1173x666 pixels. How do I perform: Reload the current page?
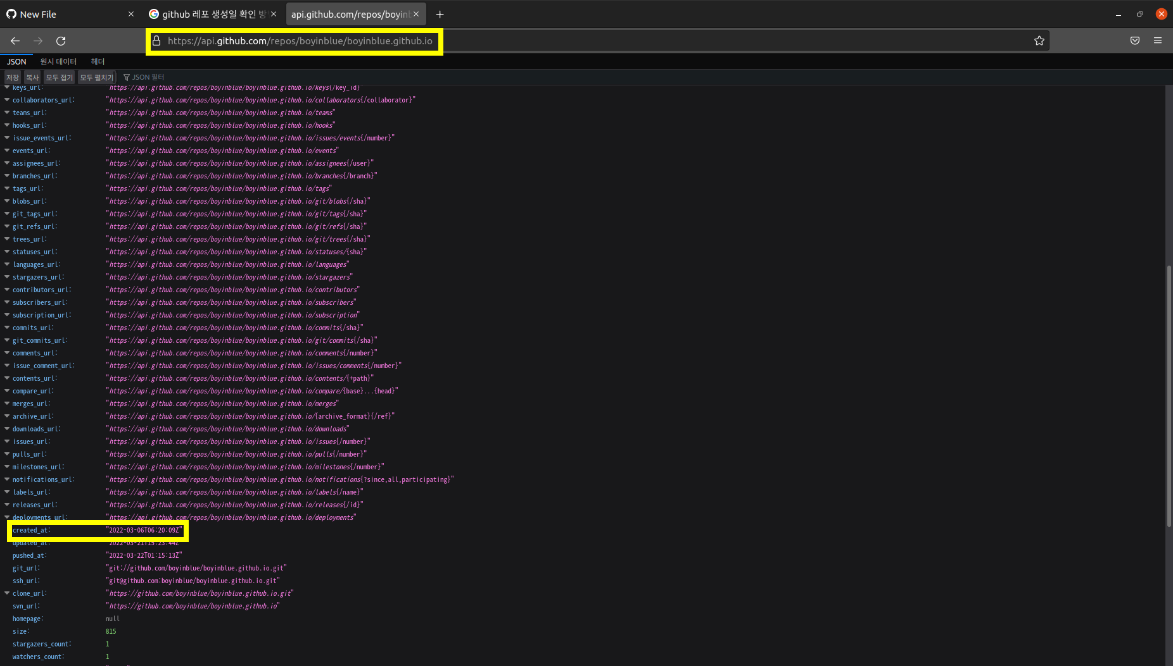click(x=61, y=40)
